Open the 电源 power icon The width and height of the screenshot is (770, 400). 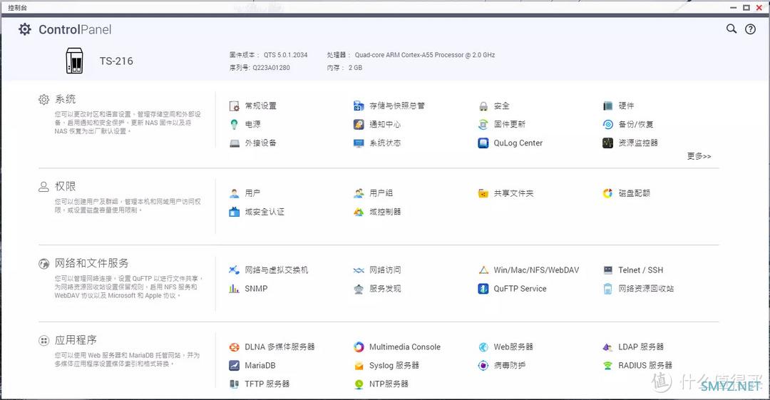point(235,124)
